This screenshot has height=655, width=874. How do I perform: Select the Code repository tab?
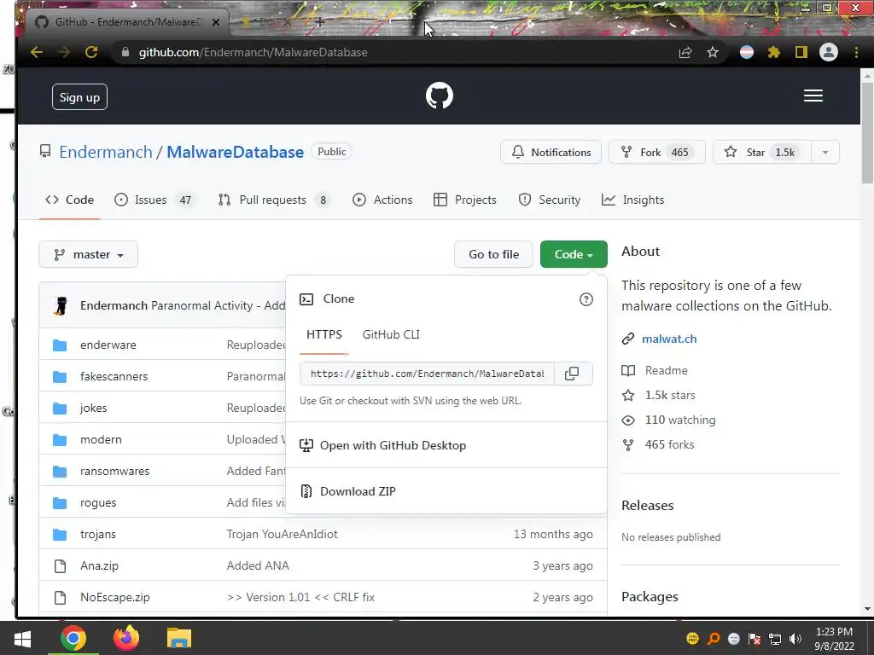coord(70,200)
